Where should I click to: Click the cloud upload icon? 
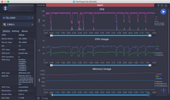click(166, 5)
